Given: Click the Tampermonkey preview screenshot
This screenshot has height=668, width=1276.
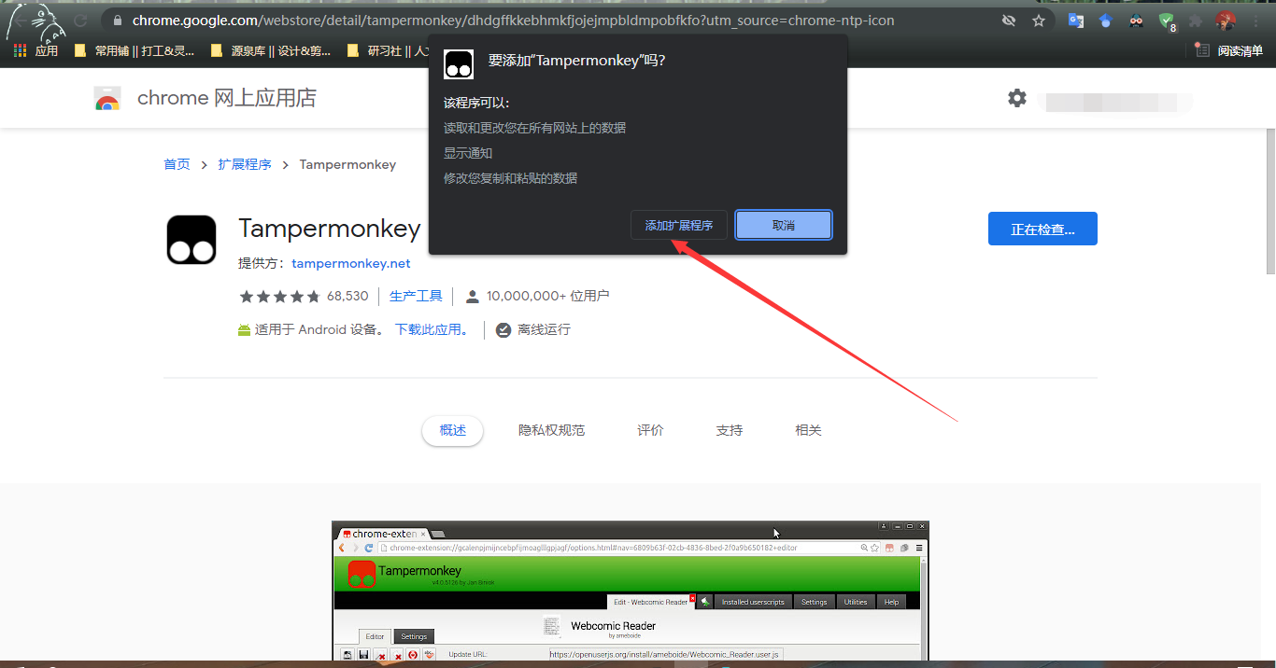Looking at the screenshot, I should (631, 591).
